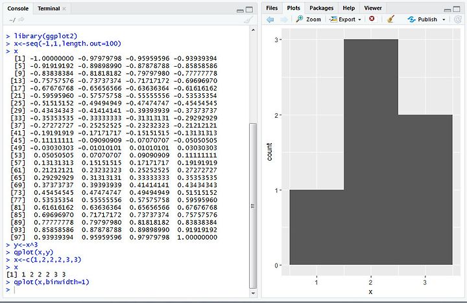Click the tallest histogram bar at x=2
This screenshot has height=303, width=467.
(371, 152)
